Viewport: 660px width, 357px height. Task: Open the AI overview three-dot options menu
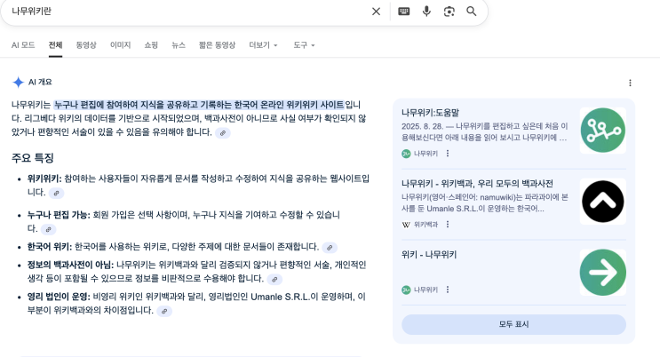click(x=630, y=83)
